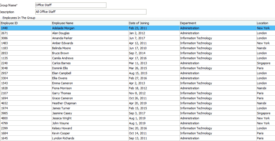Select the Heather Chapman row
This screenshot has width=275, height=141.
pos(138,103)
